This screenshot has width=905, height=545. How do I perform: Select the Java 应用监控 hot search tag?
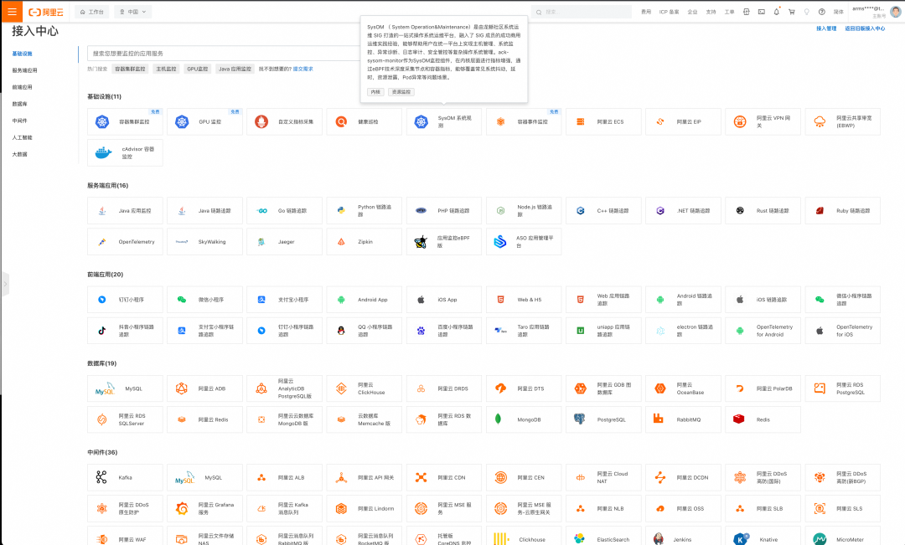235,69
